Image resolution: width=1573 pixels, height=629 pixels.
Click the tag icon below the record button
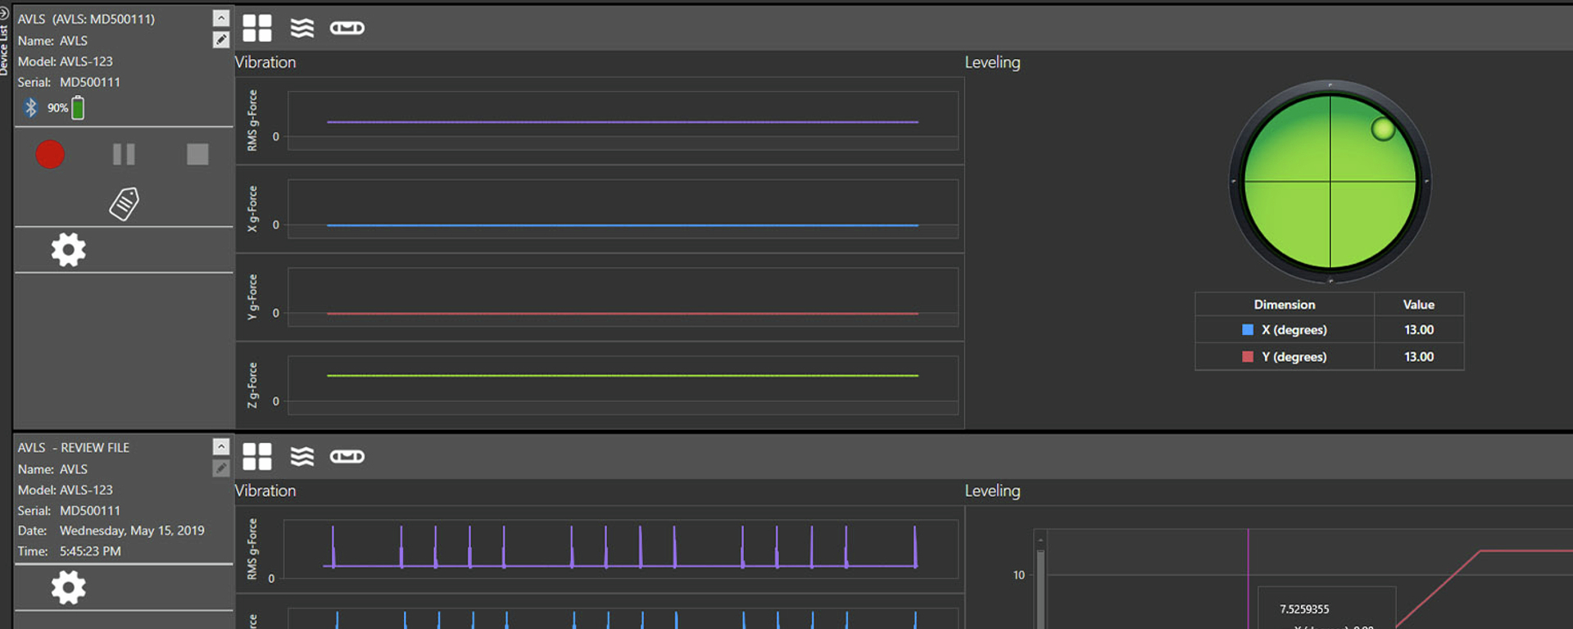click(x=125, y=204)
